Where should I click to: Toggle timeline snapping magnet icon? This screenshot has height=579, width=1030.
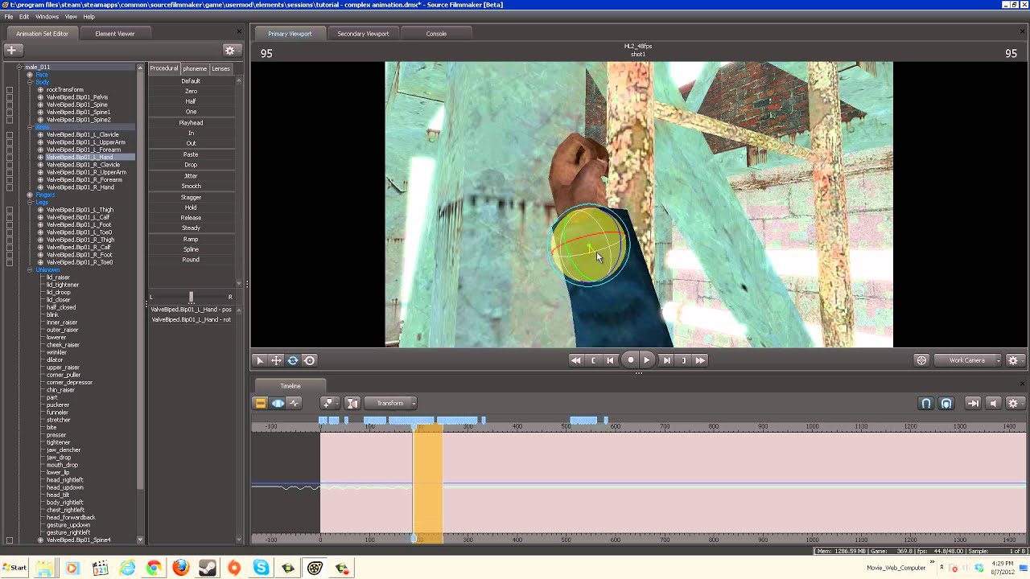[926, 403]
